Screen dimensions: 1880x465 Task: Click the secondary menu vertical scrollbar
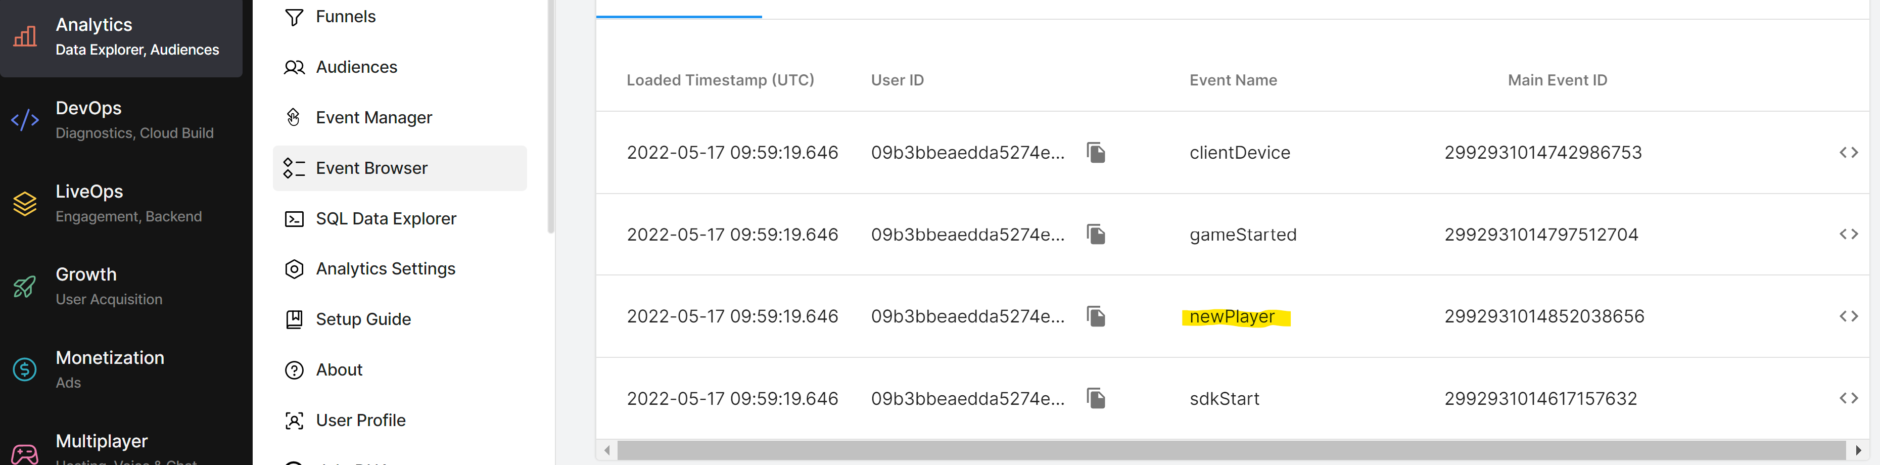pyautogui.click(x=551, y=117)
